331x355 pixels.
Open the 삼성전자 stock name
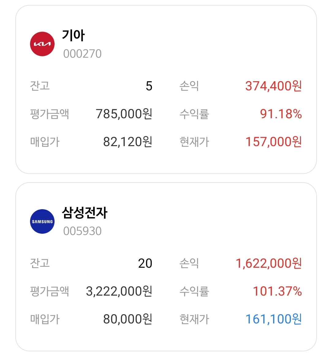coord(85,213)
